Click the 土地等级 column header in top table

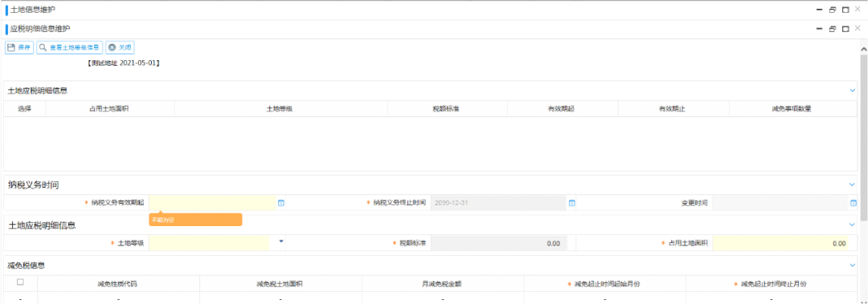(x=280, y=109)
